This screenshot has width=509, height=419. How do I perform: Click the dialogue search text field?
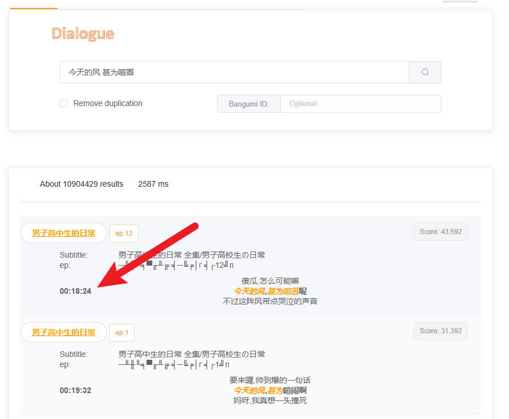click(x=234, y=72)
